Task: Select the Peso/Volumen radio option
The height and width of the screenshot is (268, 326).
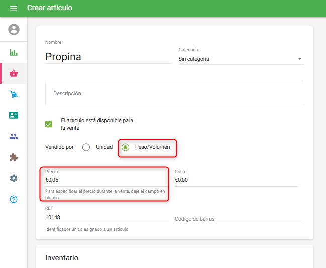Action: click(126, 147)
